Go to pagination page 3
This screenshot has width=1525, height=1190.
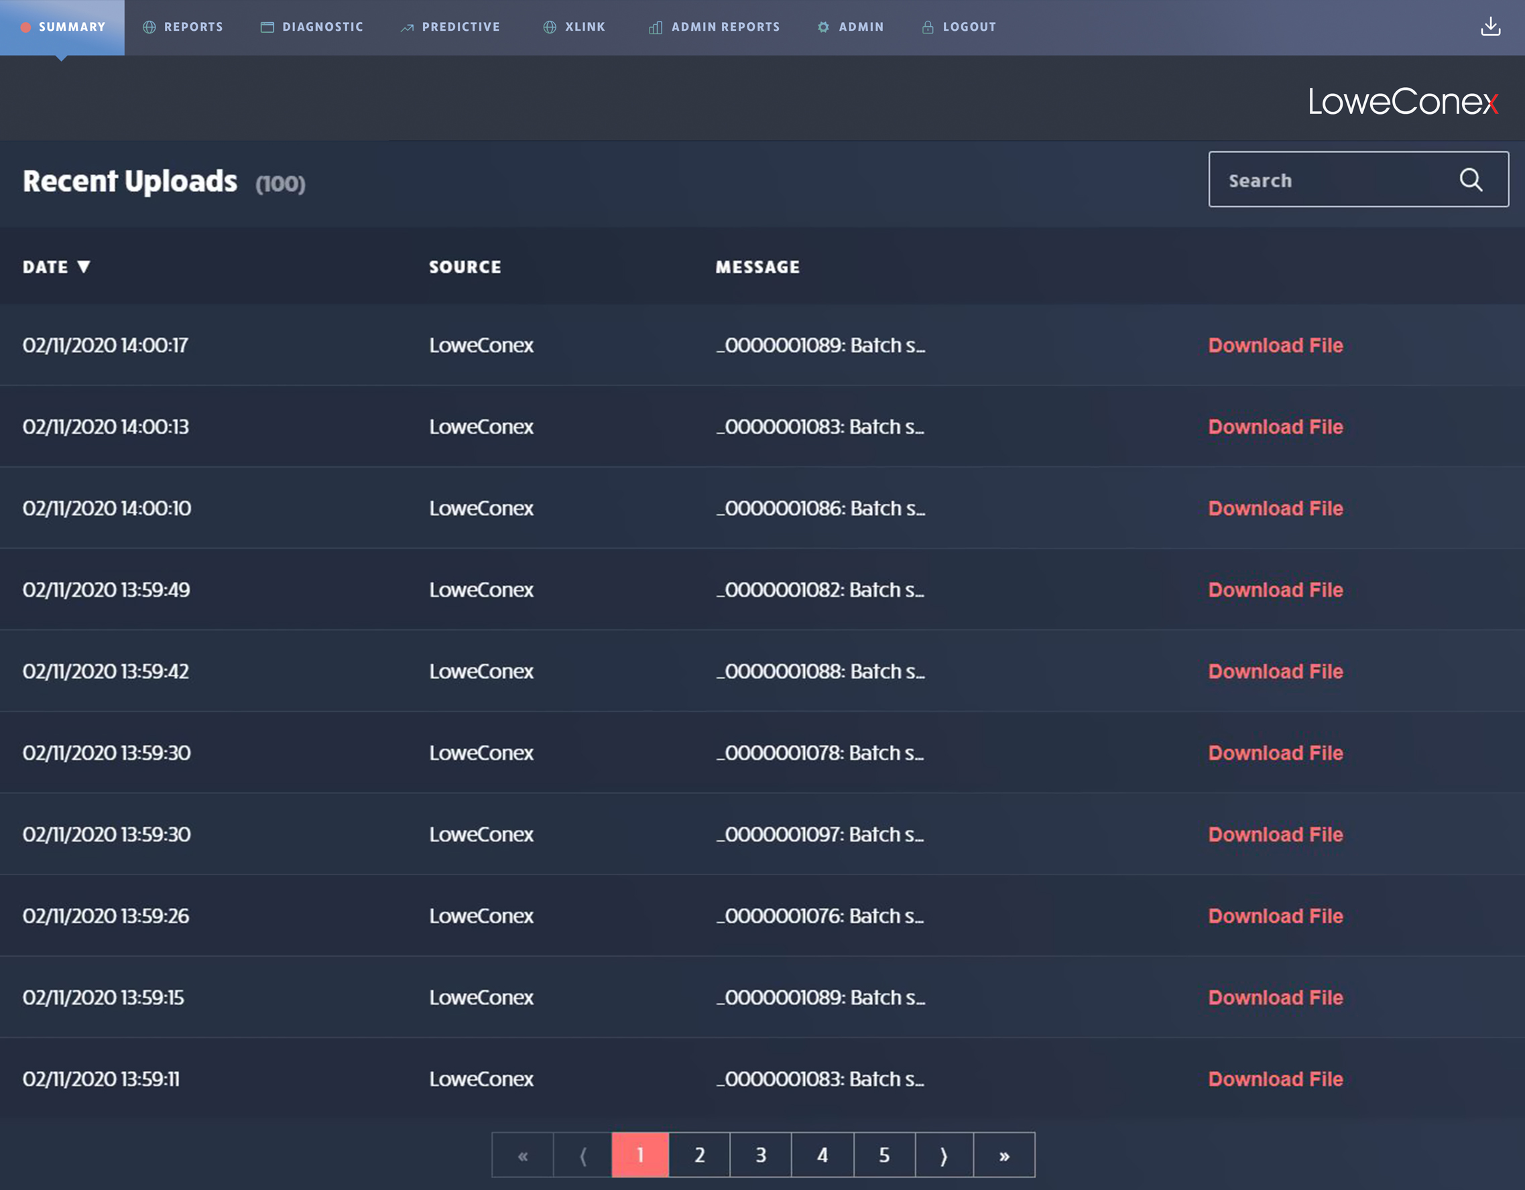pyautogui.click(x=761, y=1155)
